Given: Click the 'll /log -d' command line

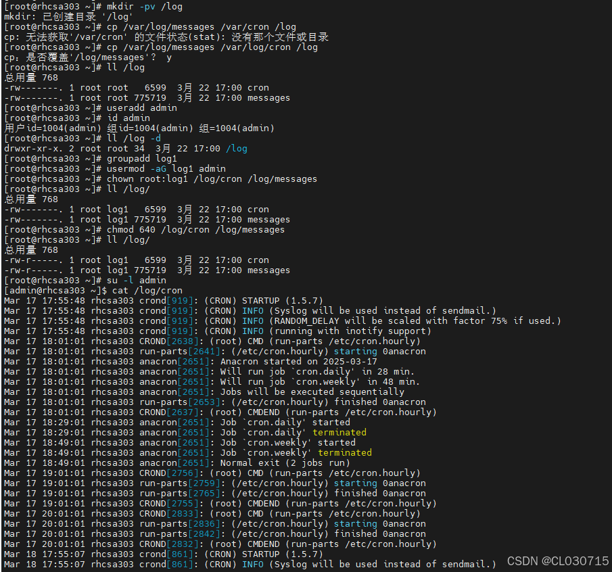Looking at the screenshot, I should (x=83, y=139).
